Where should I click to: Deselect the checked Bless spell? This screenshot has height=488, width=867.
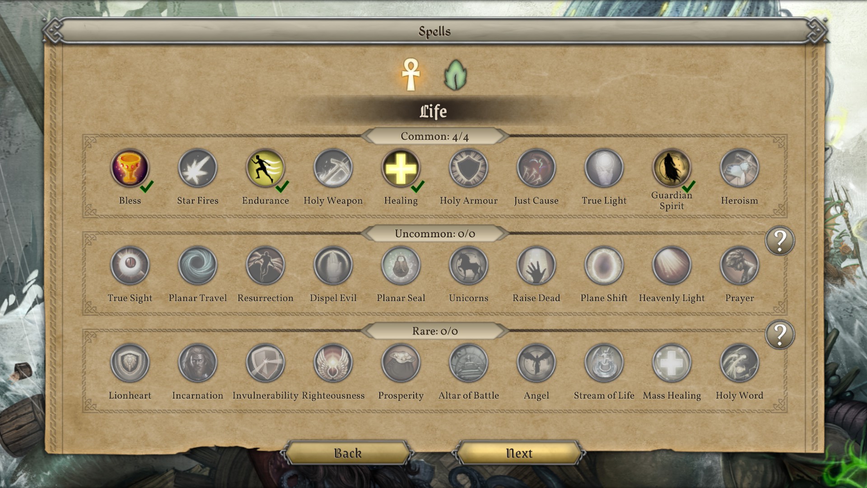[130, 168]
